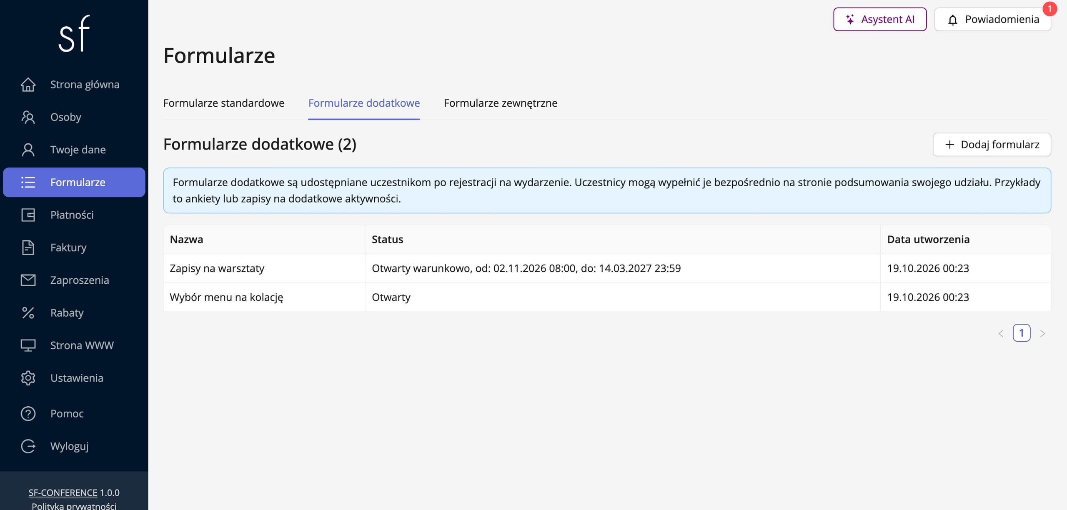The height and width of the screenshot is (510, 1067).
Task: Open the Zapisy na warsztaty form
Action: (217, 268)
